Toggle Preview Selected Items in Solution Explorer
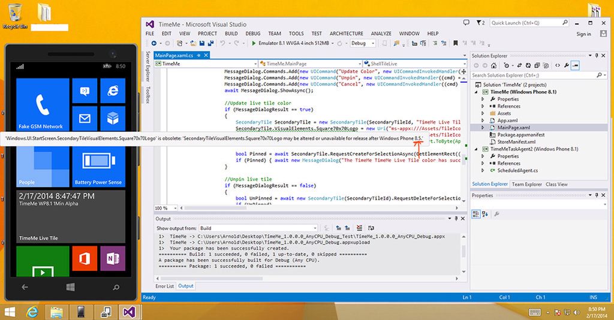This screenshot has width=614, height=320. tap(575, 65)
